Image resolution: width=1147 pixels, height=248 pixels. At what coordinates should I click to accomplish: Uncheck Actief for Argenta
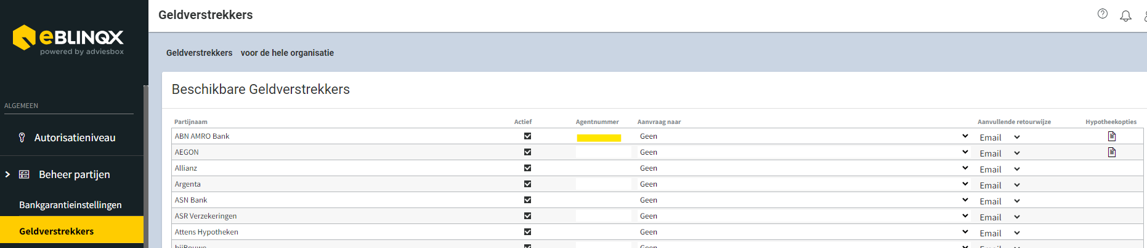[527, 184]
